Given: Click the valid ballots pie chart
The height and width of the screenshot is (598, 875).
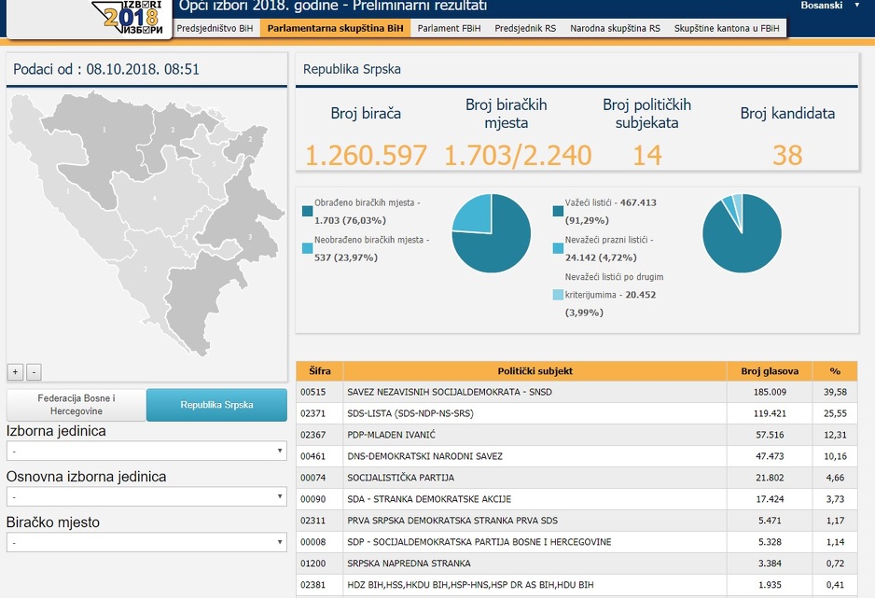Looking at the screenshot, I should coord(742,233).
